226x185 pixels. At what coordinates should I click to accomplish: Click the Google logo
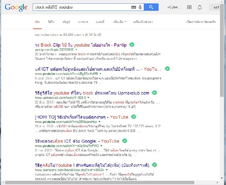coord(16,7)
